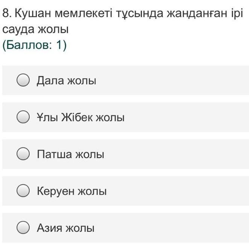
Task: Click the question number 8
Action: point(6,14)
